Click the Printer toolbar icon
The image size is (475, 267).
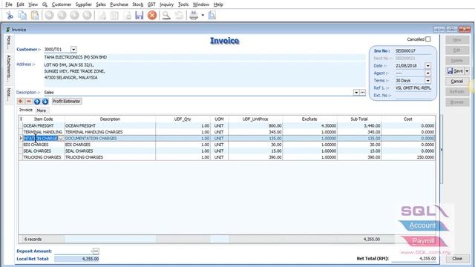194,15
